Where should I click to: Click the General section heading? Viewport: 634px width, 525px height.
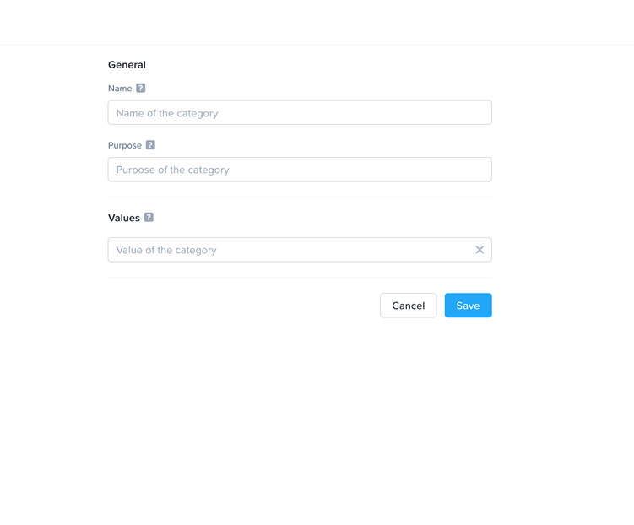[127, 65]
